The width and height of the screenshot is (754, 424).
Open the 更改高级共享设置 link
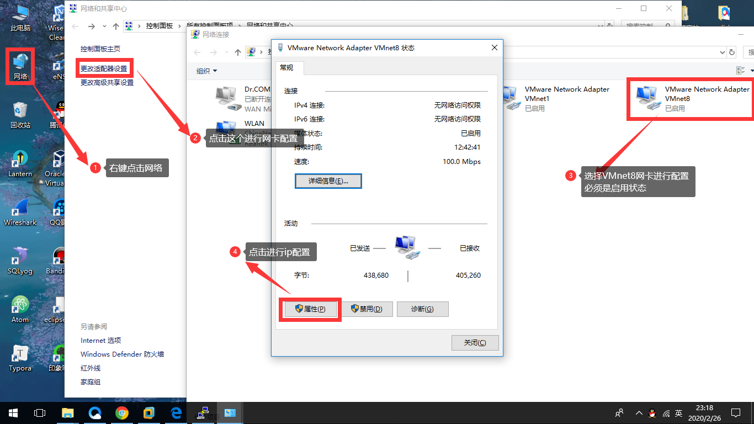point(107,83)
